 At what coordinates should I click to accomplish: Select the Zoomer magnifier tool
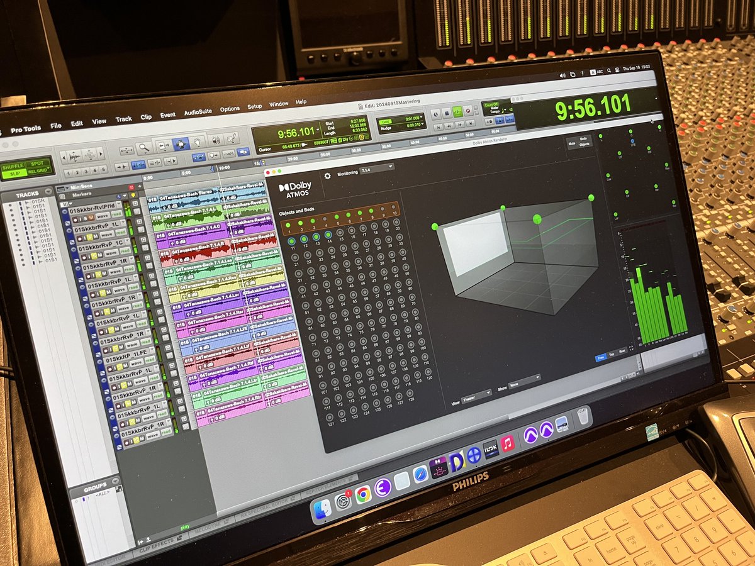point(144,148)
